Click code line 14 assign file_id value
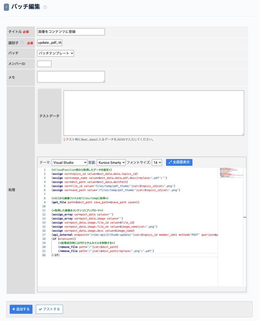Viewport: 259px width, 321px height. pos(93,223)
